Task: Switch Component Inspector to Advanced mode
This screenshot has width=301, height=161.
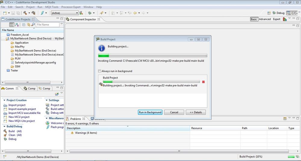Action: point(265,19)
